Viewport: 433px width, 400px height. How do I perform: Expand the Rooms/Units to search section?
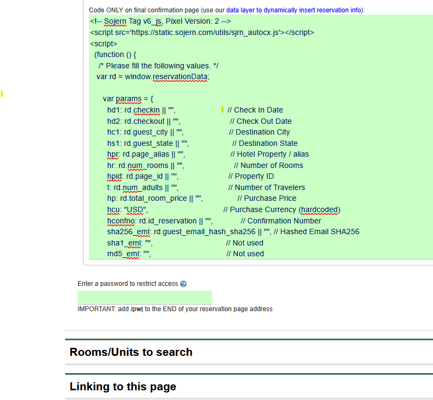131,352
